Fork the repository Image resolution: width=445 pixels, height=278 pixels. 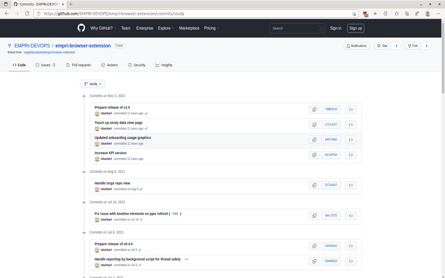tap(413, 46)
